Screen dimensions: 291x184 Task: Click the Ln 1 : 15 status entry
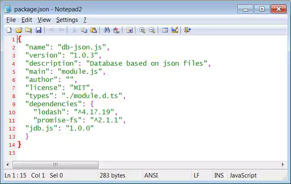click(x=15, y=175)
